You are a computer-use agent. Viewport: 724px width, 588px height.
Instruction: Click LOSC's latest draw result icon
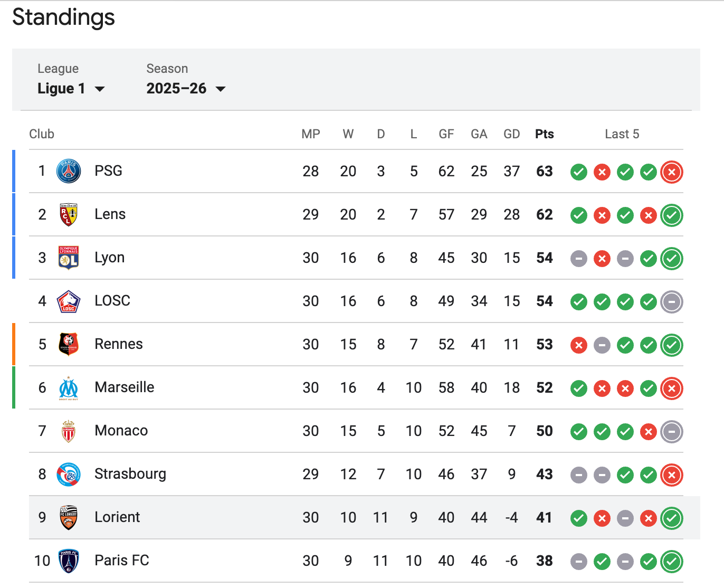click(672, 301)
